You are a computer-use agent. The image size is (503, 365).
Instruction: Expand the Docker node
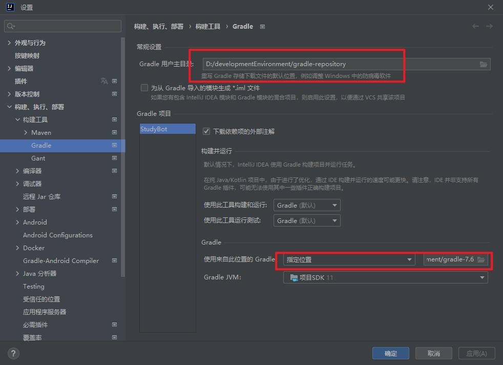[17, 248]
